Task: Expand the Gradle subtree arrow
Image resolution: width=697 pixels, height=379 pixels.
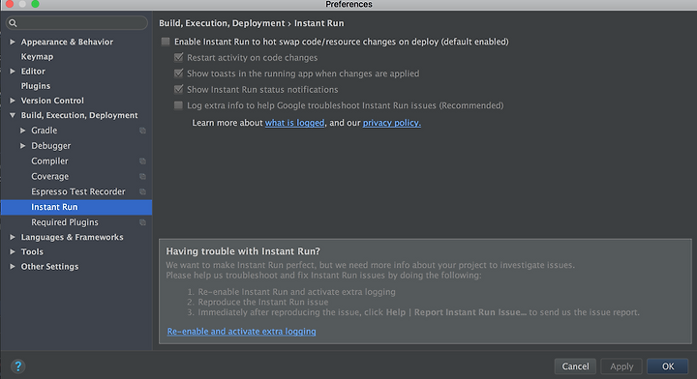Action: click(x=22, y=131)
